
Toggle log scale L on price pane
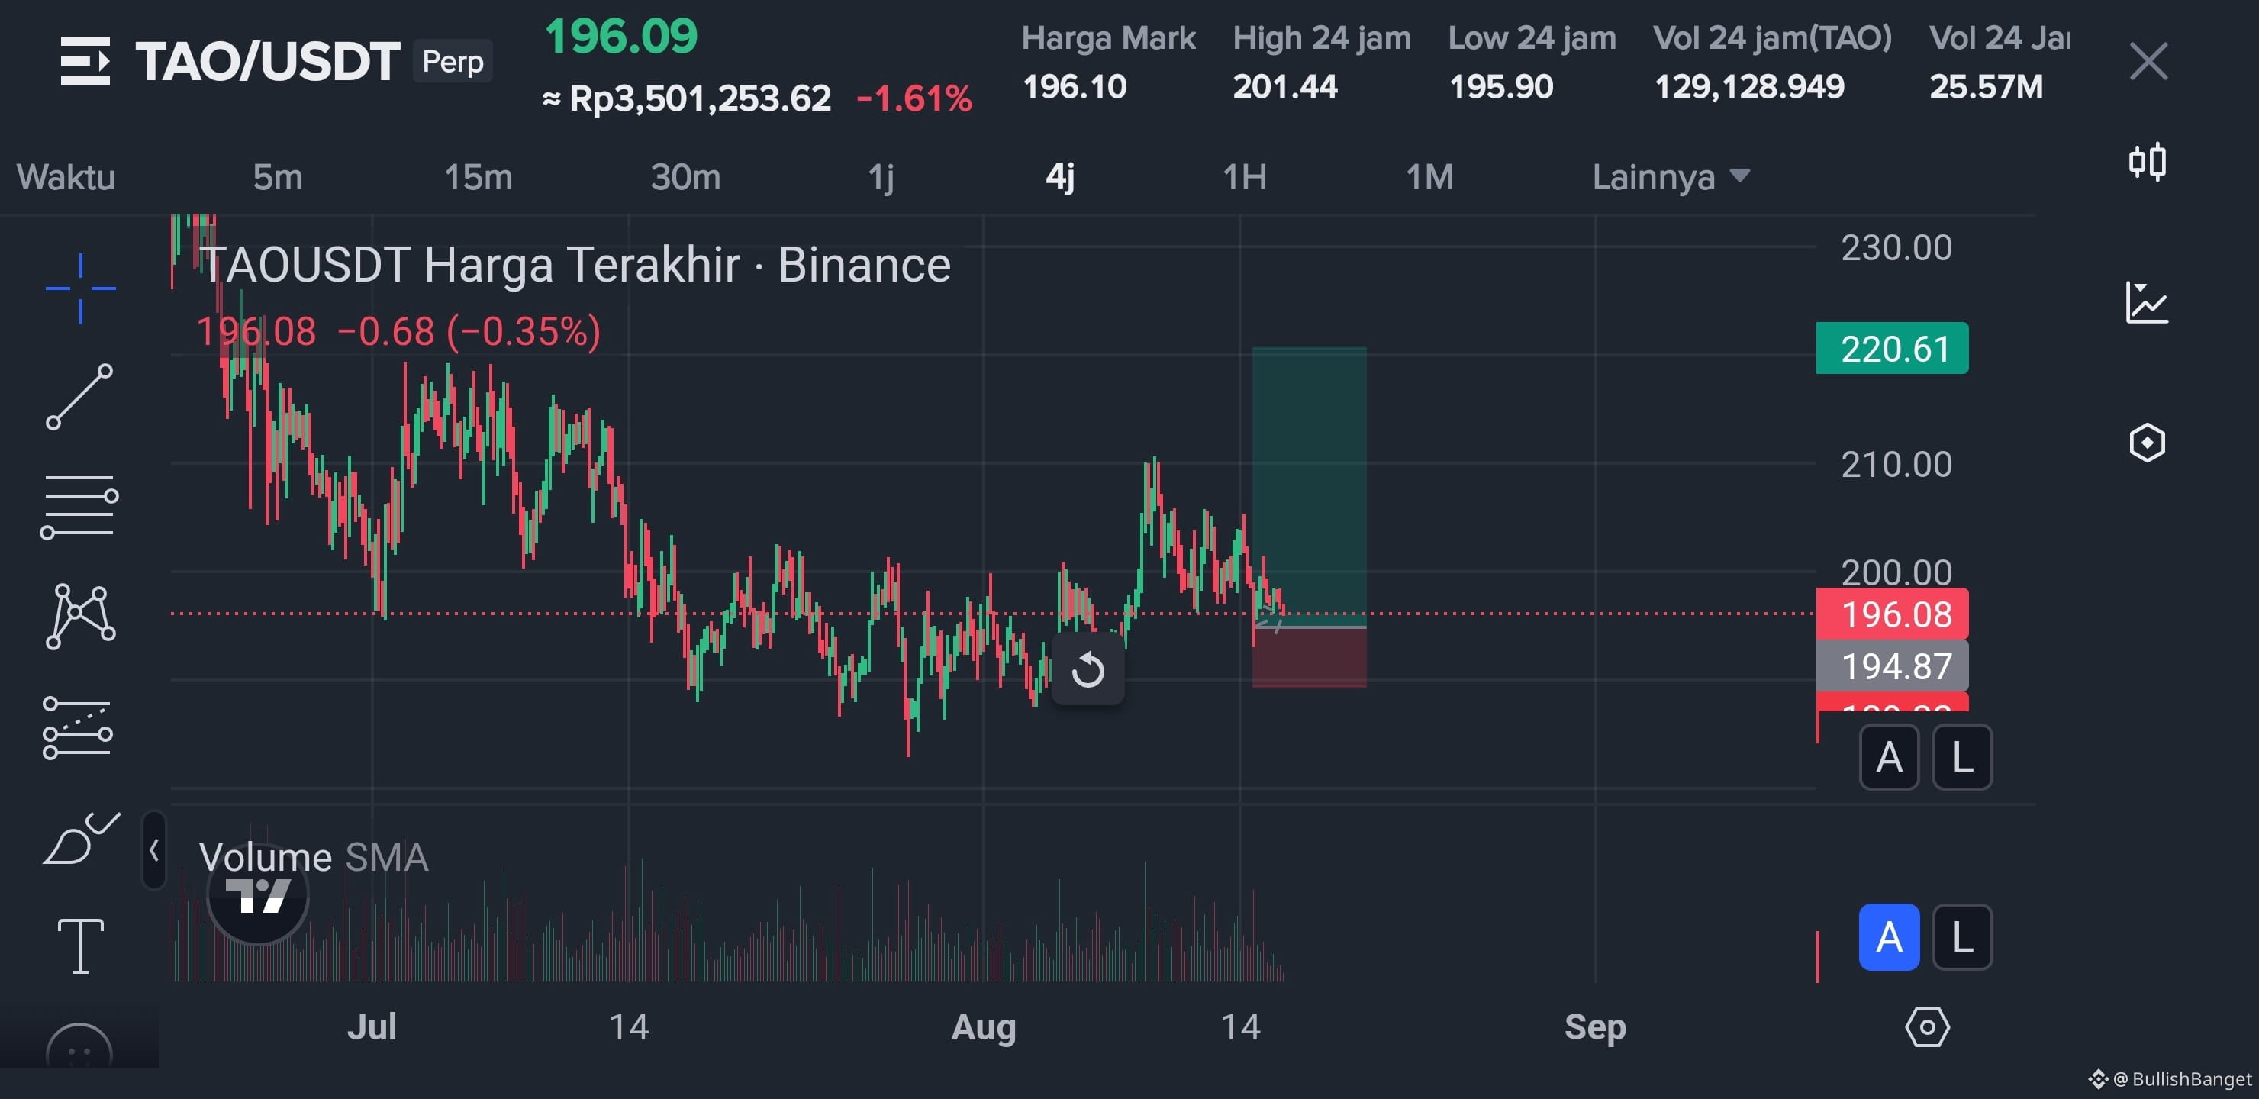(x=1963, y=757)
